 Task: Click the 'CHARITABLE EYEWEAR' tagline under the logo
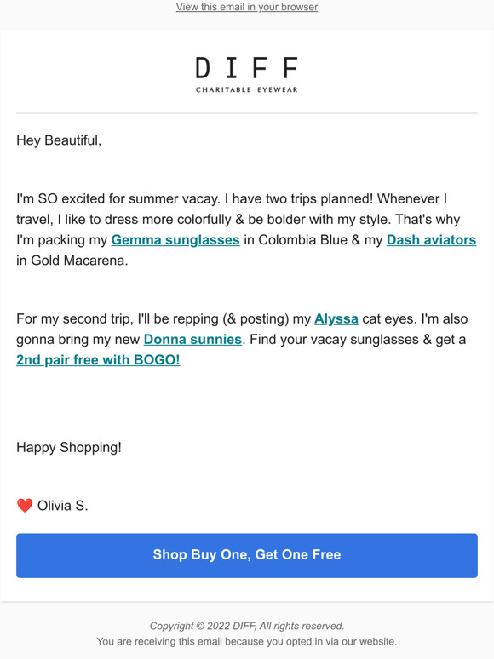[x=247, y=89]
